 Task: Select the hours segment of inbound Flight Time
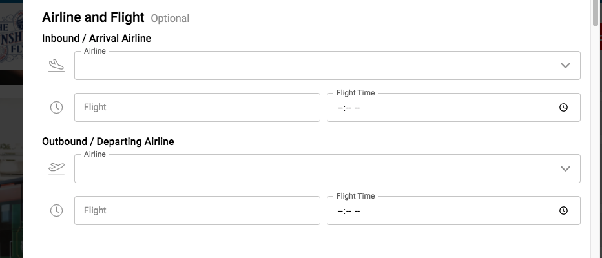[340, 108]
